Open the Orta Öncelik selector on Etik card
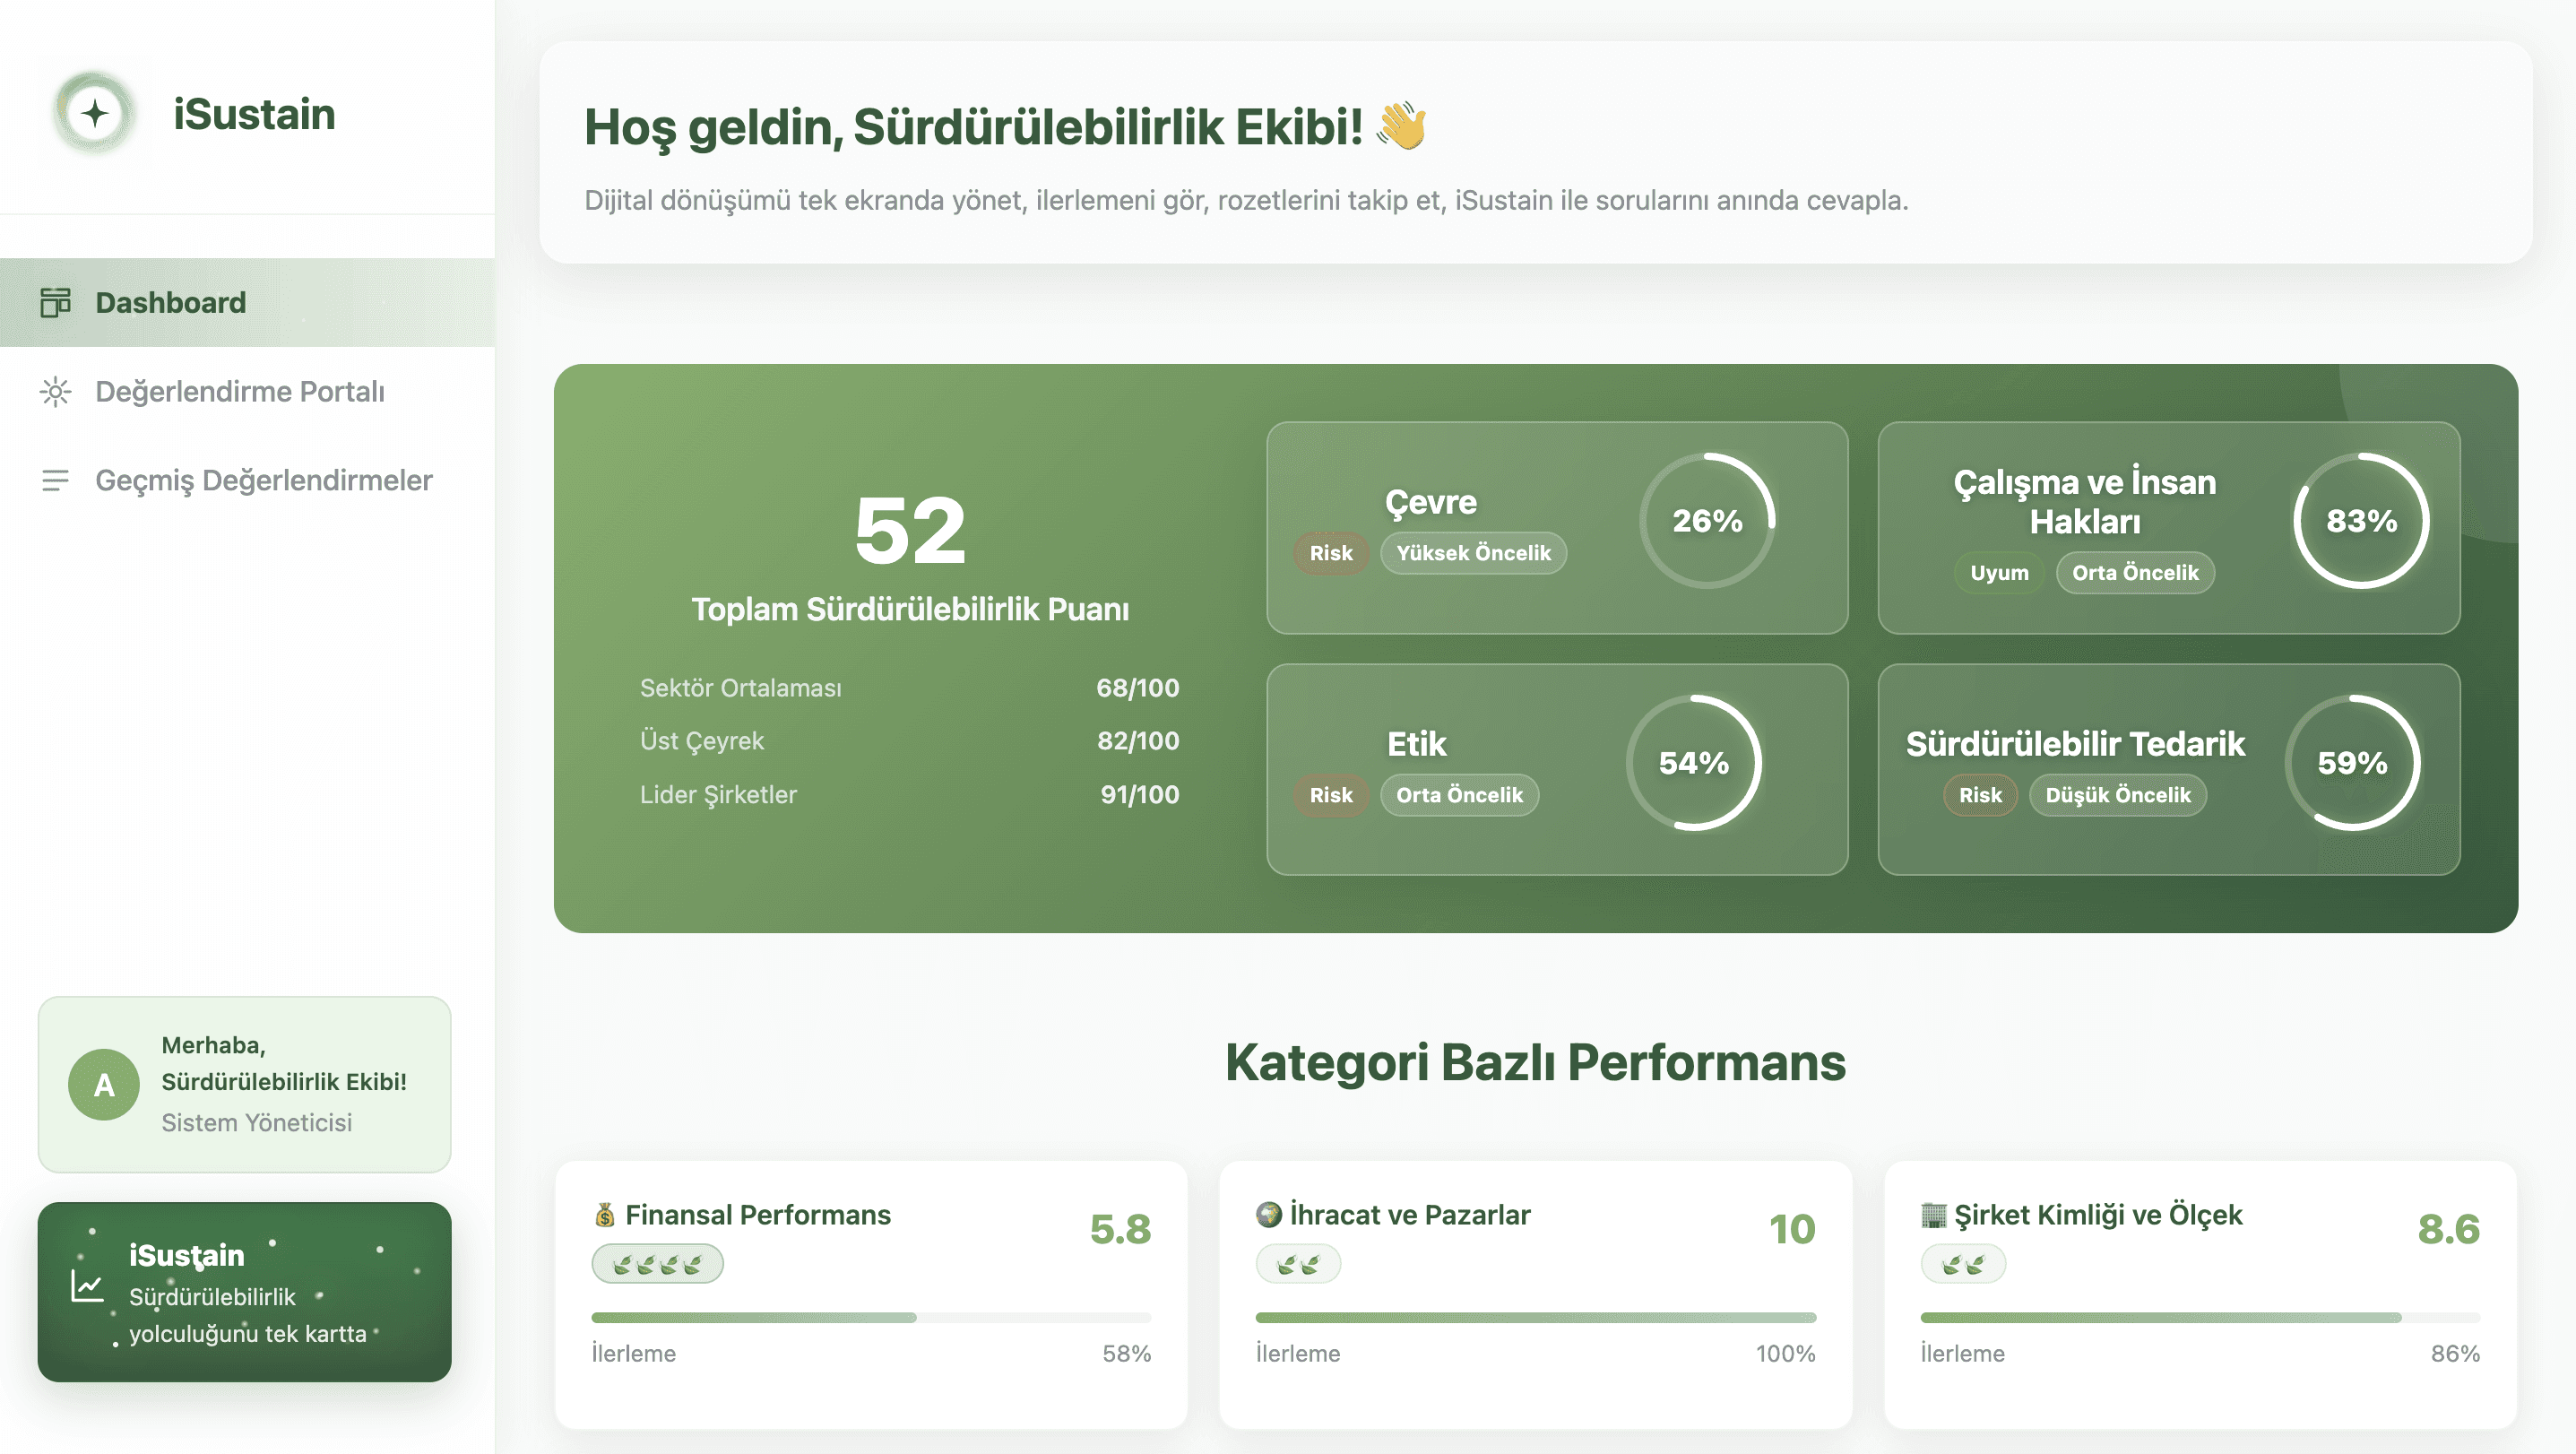 pos(1459,795)
